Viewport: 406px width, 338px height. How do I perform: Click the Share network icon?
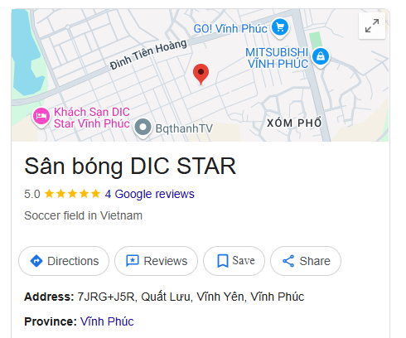288,261
